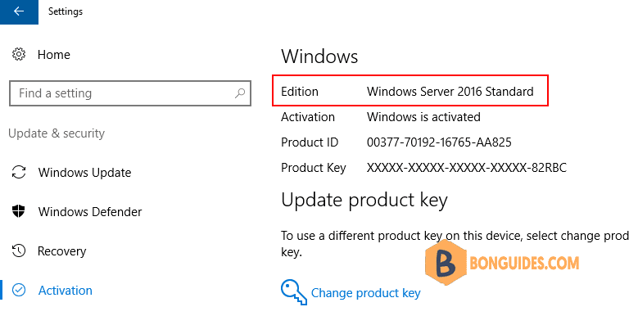
Task: Click the Recovery clock icon
Action: (x=19, y=251)
